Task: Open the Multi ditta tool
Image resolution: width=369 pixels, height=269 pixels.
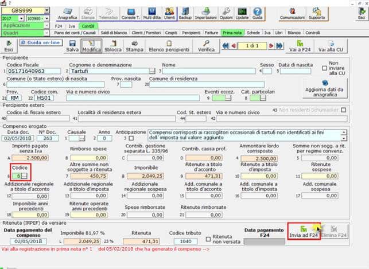Action: (152, 14)
